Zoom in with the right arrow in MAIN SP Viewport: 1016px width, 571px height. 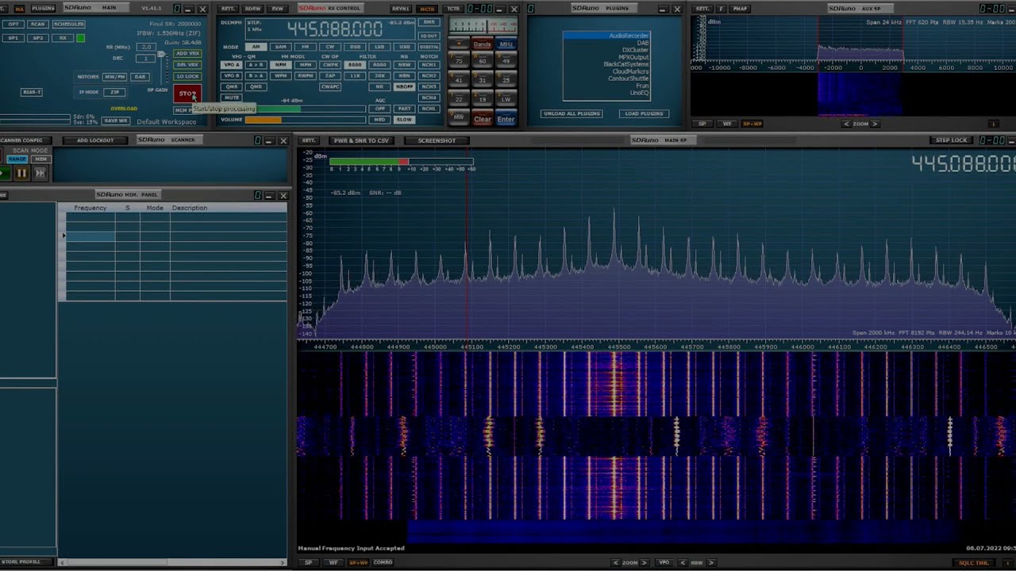point(645,562)
